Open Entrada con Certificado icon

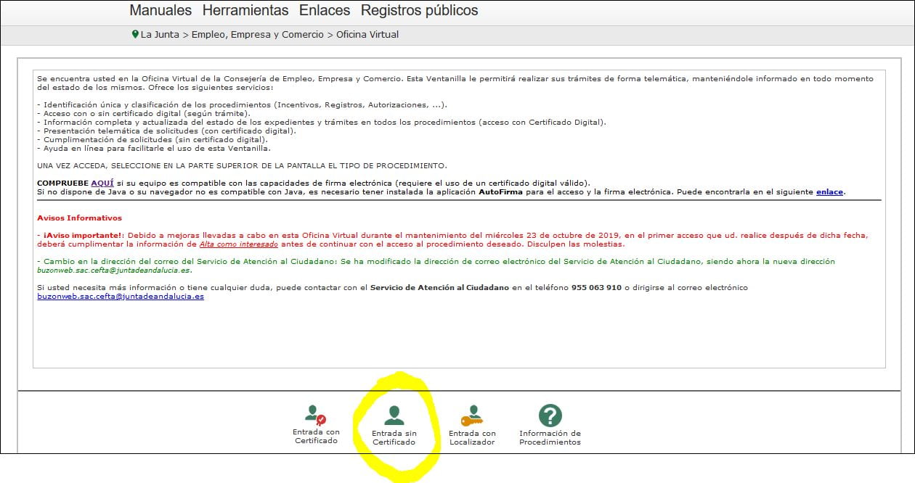315,416
